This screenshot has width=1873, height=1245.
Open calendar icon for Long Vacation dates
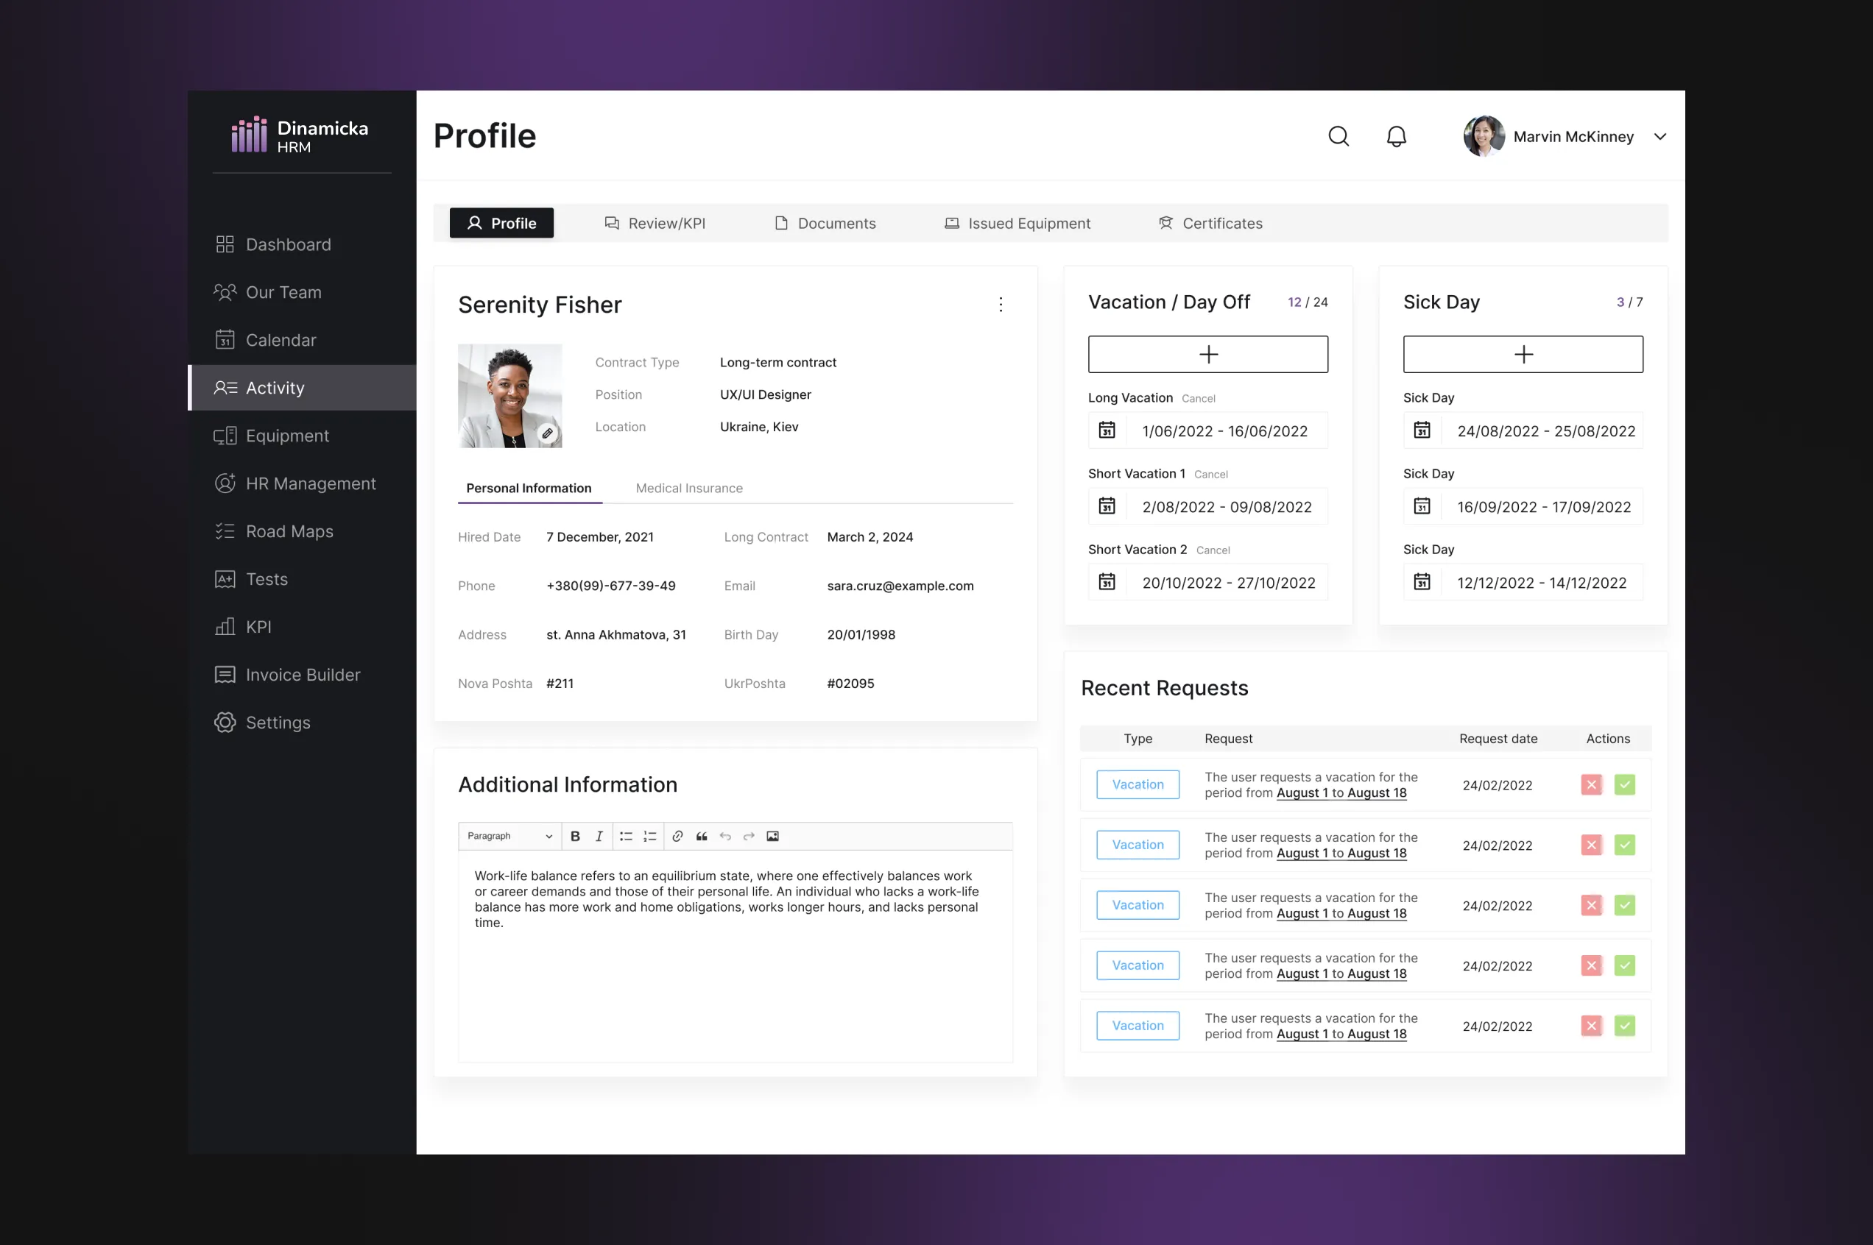[1107, 430]
